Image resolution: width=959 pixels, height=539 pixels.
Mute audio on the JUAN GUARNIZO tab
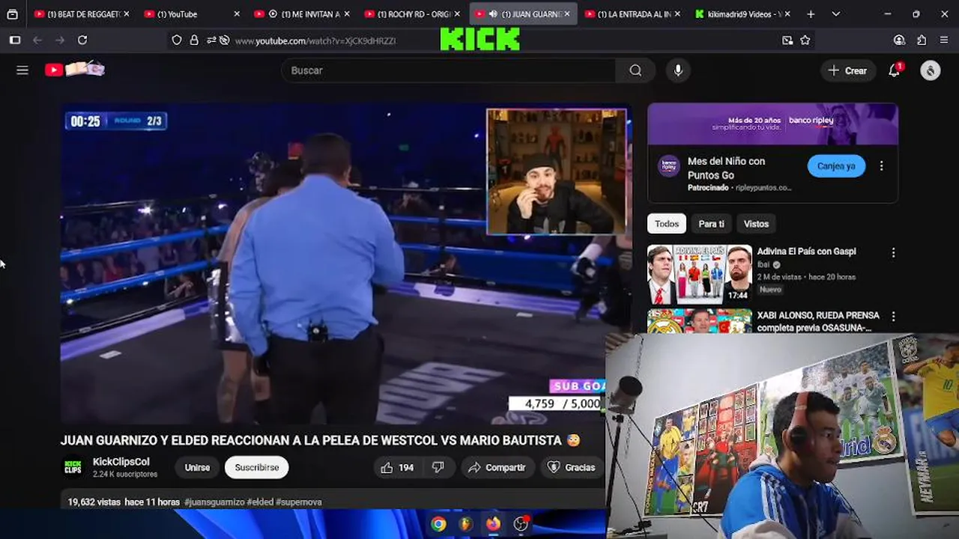(x=493, y=14)
